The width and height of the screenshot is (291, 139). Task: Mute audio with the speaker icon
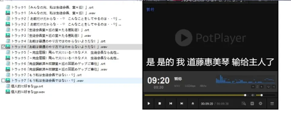253,95
